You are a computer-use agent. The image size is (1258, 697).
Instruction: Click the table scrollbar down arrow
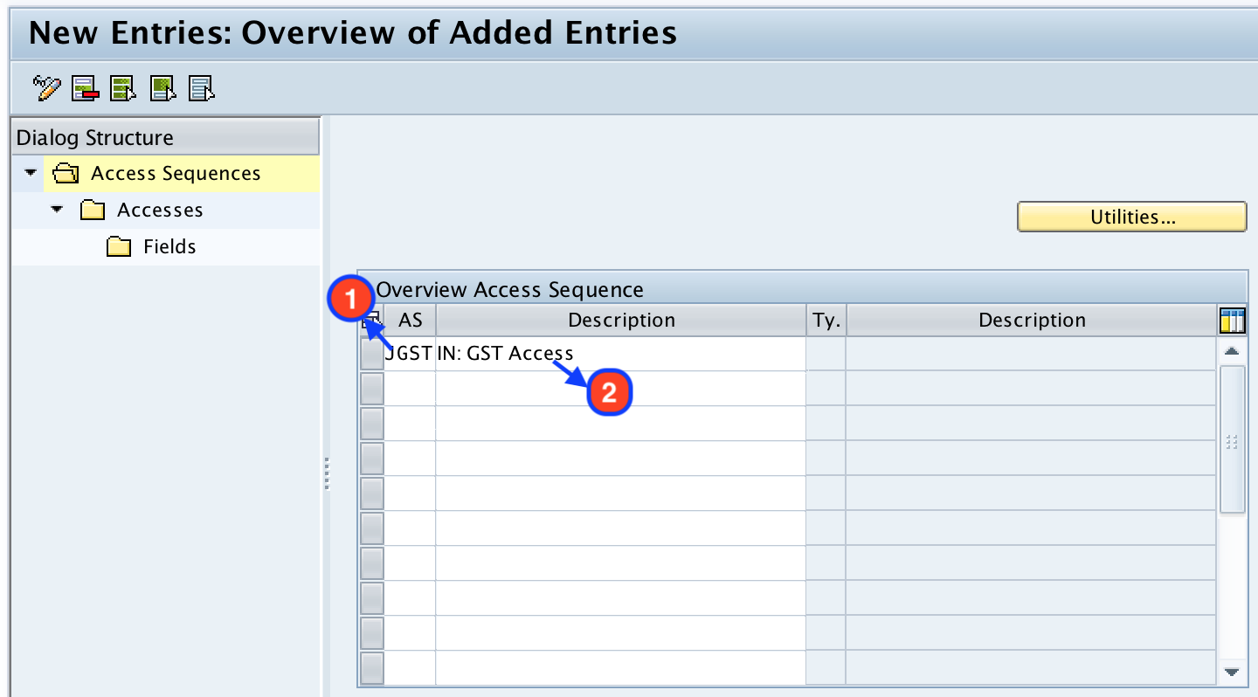tap(1232, 672)
